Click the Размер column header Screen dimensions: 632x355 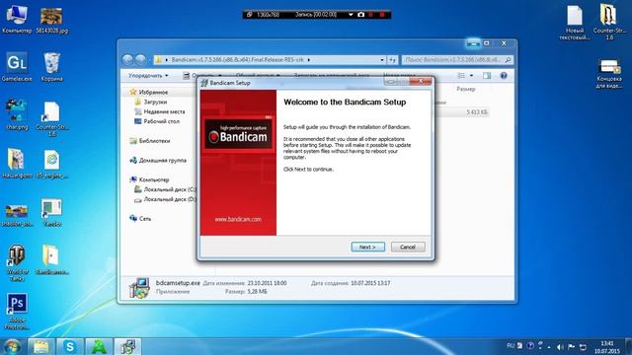pos(466,89)
